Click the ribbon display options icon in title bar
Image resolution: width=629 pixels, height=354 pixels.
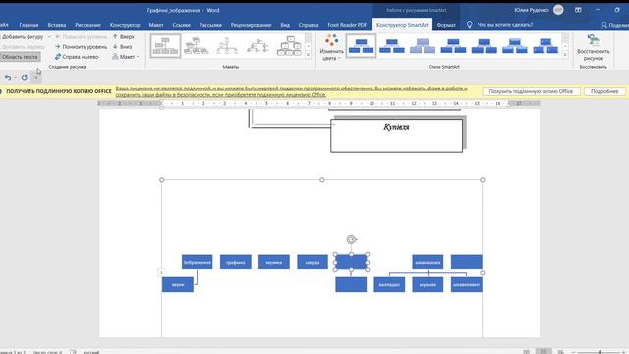578,10
